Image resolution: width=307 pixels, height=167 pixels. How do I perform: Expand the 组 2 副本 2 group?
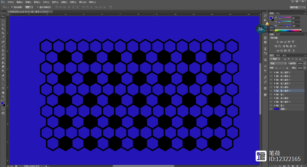(275, 84)
